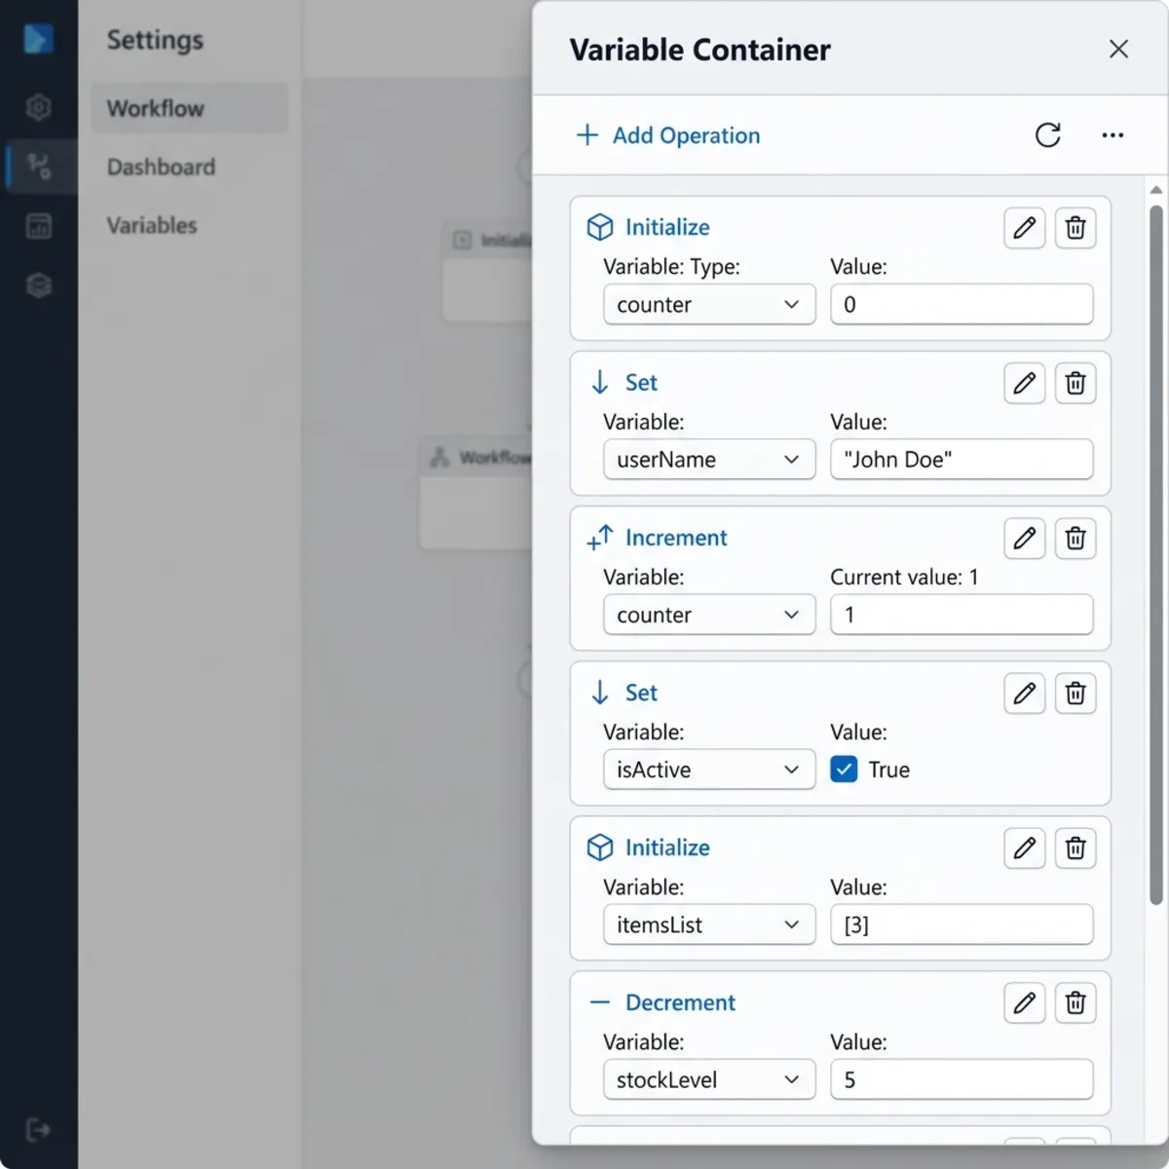Image resolution: width=1169 pixels, height=1169 pixels.
Task: Click the "Current value: 1" label
Action: coord(904,577)
